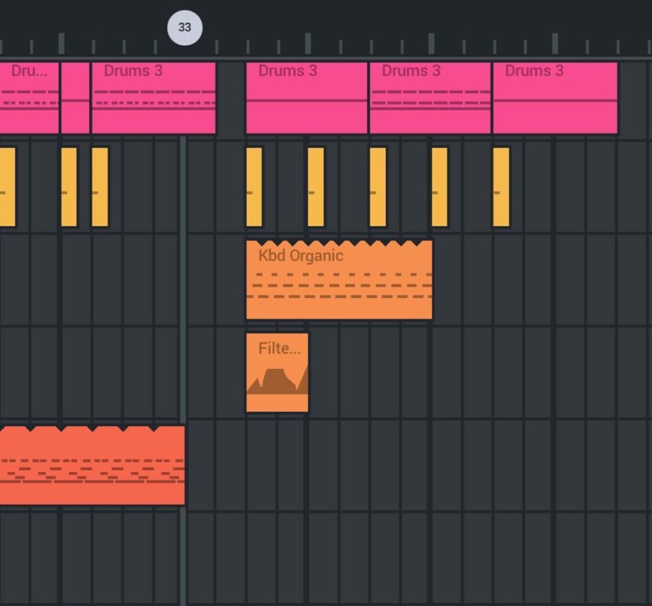Screen dimensions: 652x606
Task: Select the rightmost Drums 3 clip
Action: [x=555, y=98]
